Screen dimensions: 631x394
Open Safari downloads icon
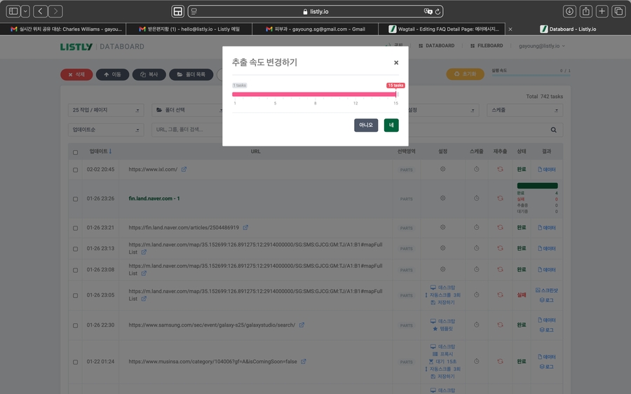point(569,11)
